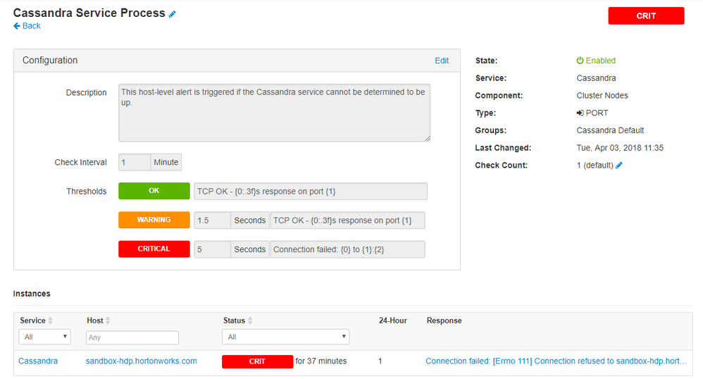Click the OK threshold text field
703x379 pixels.
coord(310,191)
